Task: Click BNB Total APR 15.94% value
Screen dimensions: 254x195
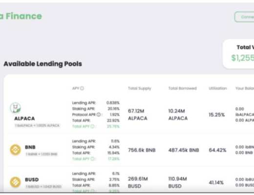Action: 113,153
